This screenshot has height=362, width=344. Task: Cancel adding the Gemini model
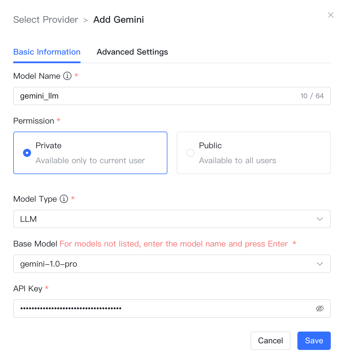point(270,341)
